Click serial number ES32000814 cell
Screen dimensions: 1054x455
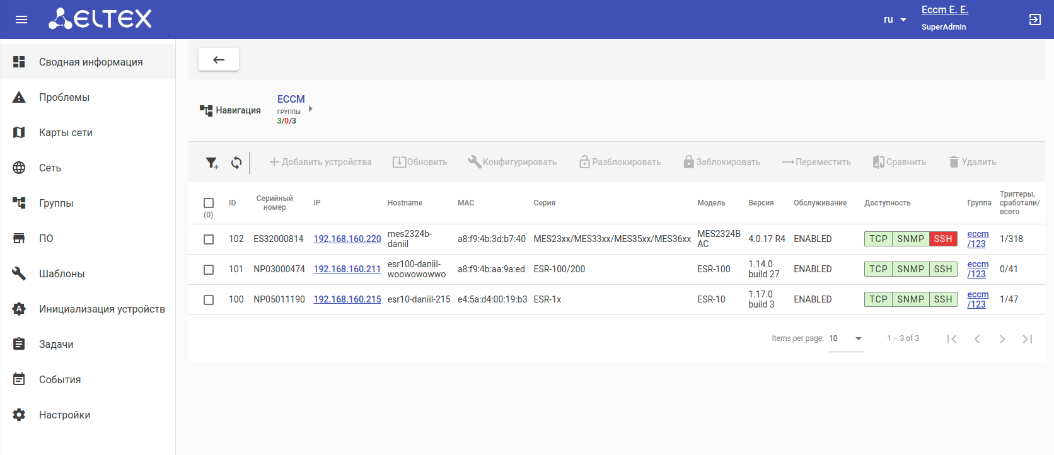(x=279, y=239)
